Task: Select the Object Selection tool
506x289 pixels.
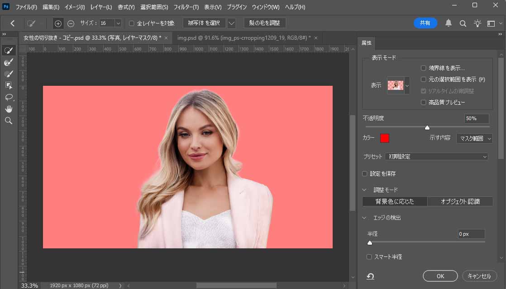Action: [x=9, y=85]
